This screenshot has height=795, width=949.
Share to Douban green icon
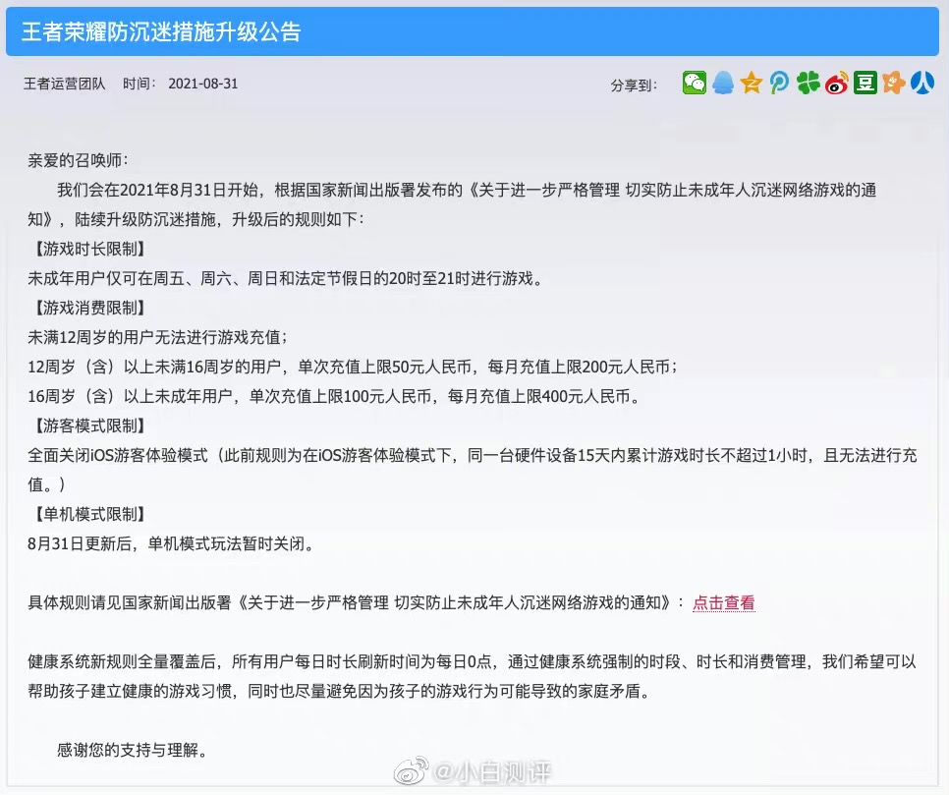[x=865, y=83]
